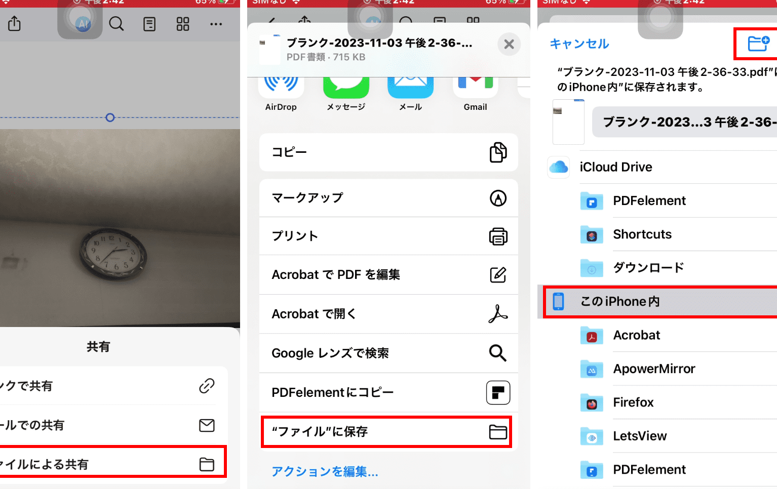Tap the share icon in the top toolbar
This screenshot has width=777, height=489.
coord(15,23)
